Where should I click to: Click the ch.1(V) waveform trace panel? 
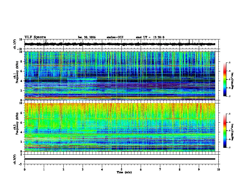tap(121, 44)
